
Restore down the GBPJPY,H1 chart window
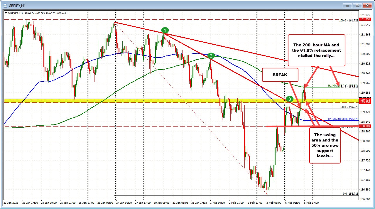coord(357,5)
